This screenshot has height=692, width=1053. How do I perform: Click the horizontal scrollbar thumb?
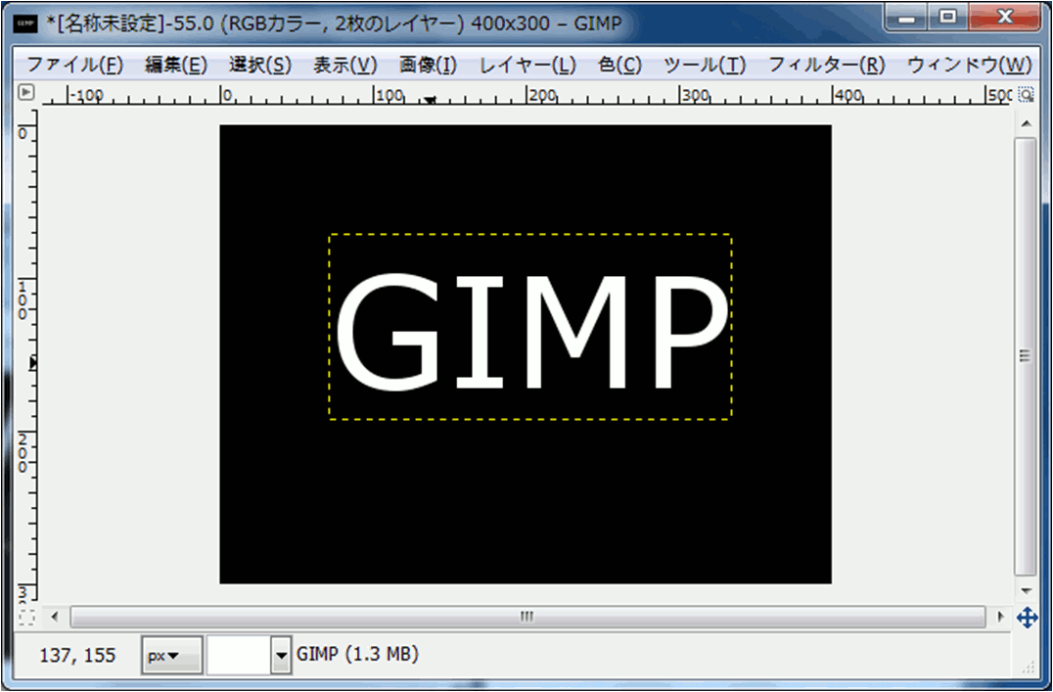point(527,618)
